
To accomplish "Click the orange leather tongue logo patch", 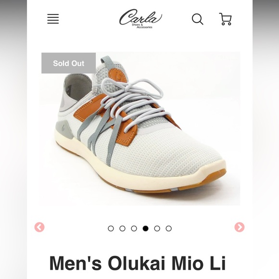I will click(x=117, y=76).
